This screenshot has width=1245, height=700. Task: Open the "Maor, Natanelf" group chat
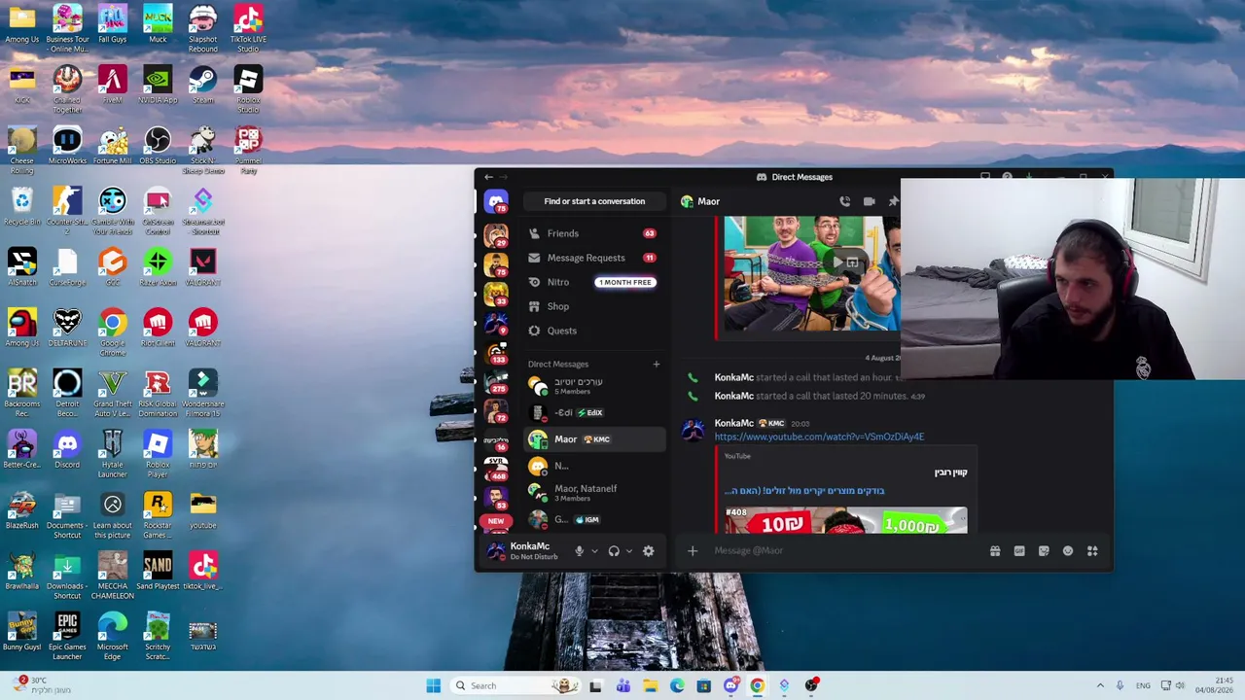pyautogui.click(x=594, y=493)
